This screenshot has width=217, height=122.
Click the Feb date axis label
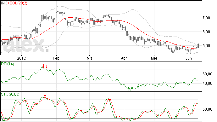pyautogui.click(x=56, y=58)
